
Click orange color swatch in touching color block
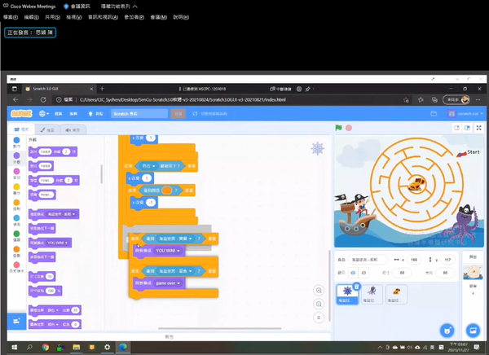(x=167, y=190)
